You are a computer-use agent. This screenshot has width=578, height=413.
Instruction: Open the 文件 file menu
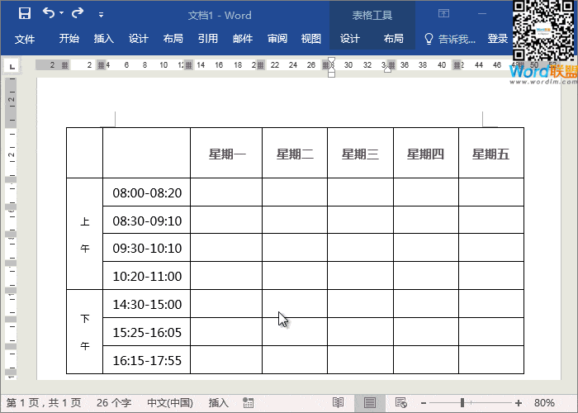point(25,39)
